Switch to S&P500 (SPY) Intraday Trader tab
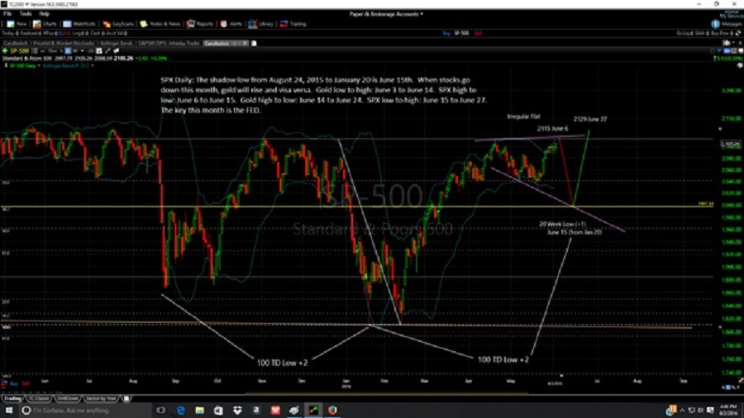The height and width of the screenshot is (418, 744). coord(169,43)
